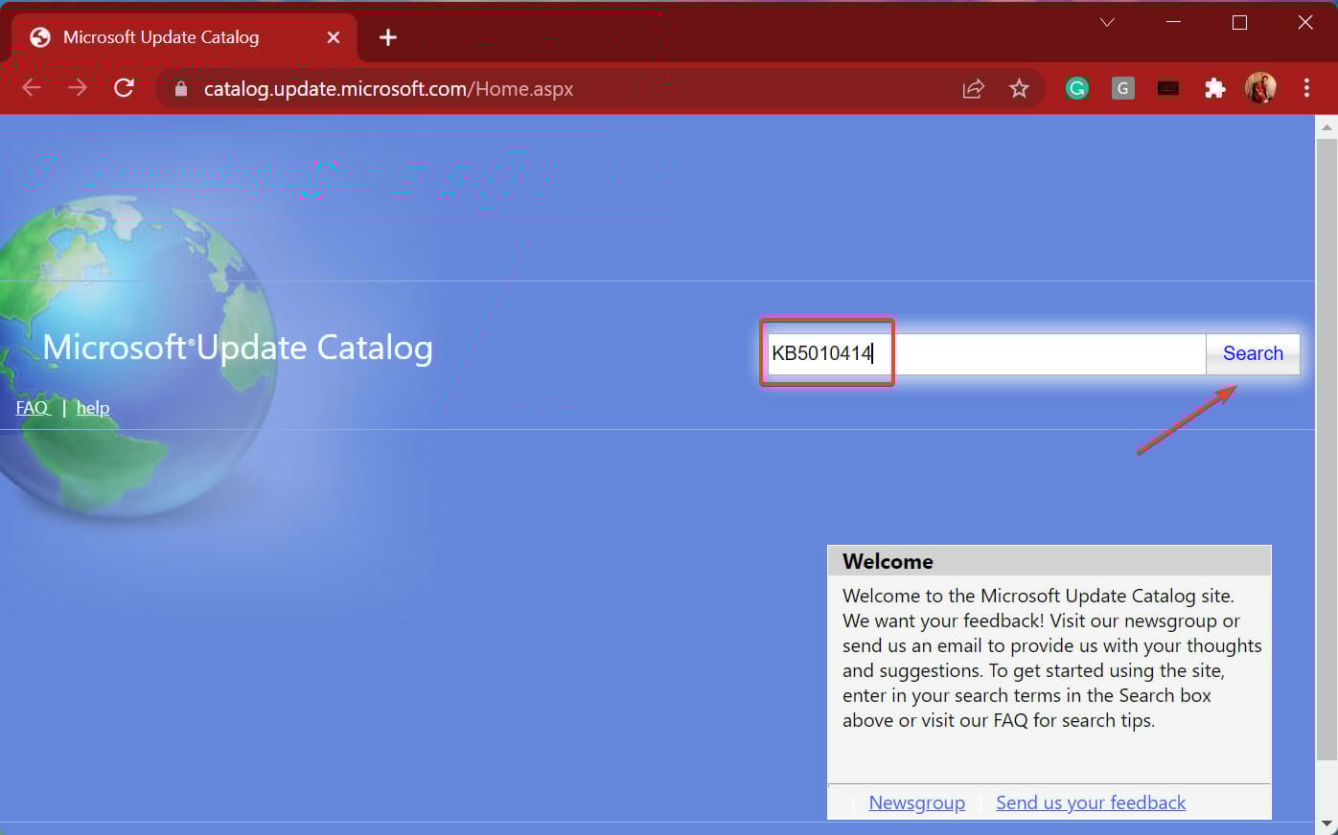Click the scrollbar down arrow
Image resolution: width=1338 pixels, height=835 pixels.
pyautogui.click(x=1326, y=823)
